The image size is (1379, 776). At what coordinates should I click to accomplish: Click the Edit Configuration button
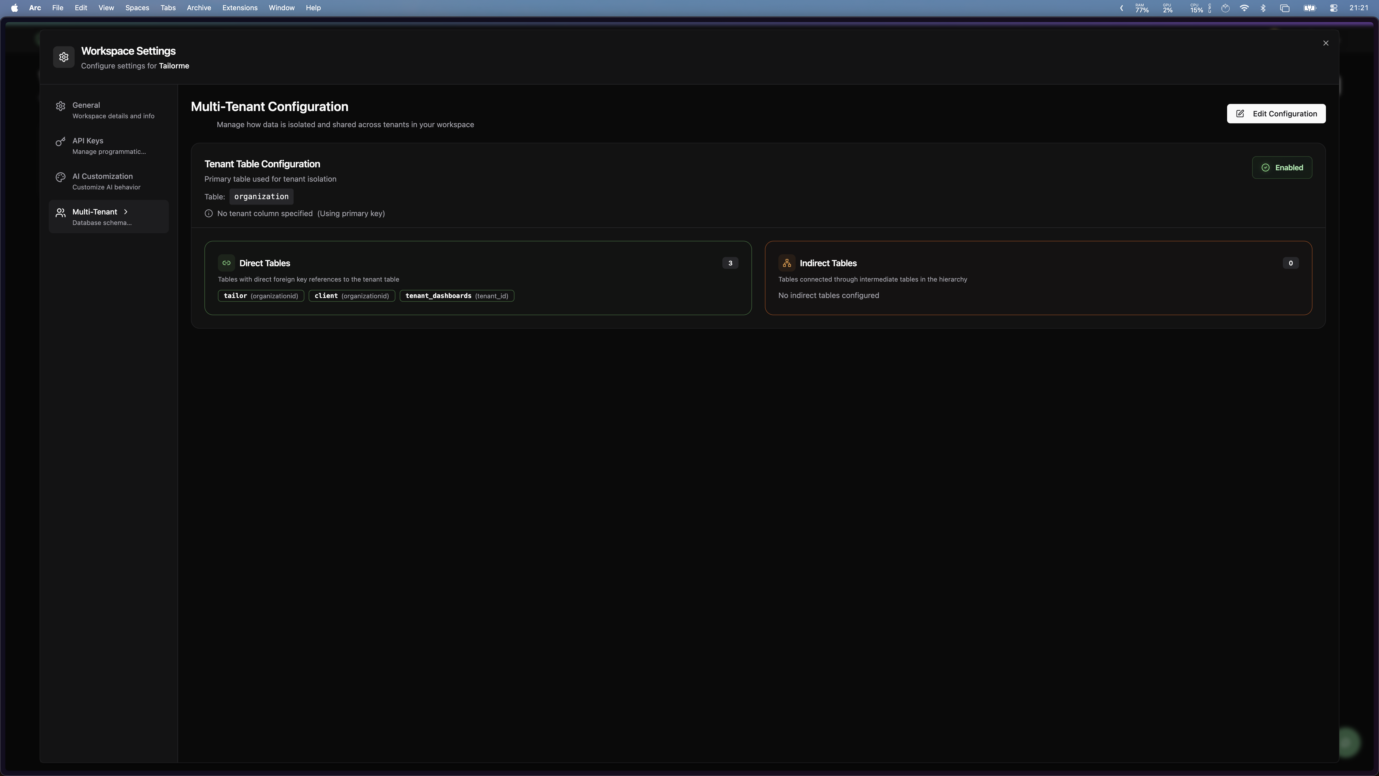[1276, 113]
